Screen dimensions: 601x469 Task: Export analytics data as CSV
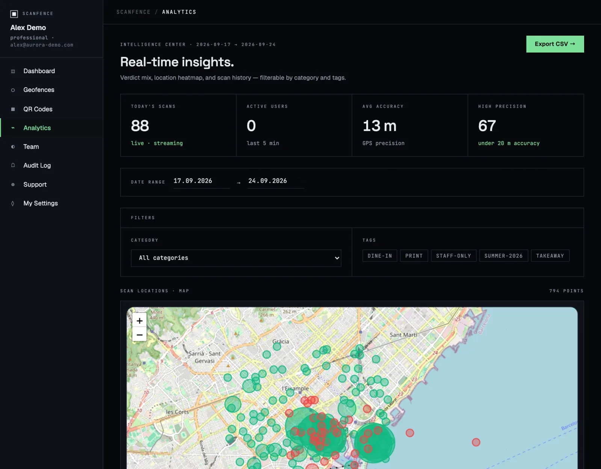pos(555,44)
